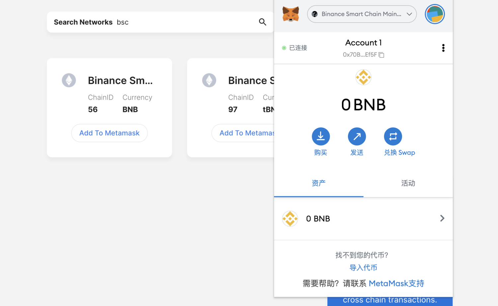This screenshot has height=306, width=498.
Task: Click the large 0 BNB balance
Action: click(x=364, y=105)
